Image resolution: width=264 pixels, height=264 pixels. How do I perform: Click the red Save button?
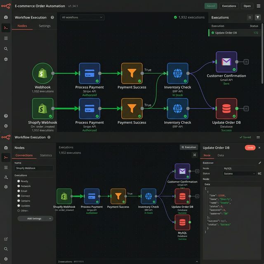[x=250, y=148]
